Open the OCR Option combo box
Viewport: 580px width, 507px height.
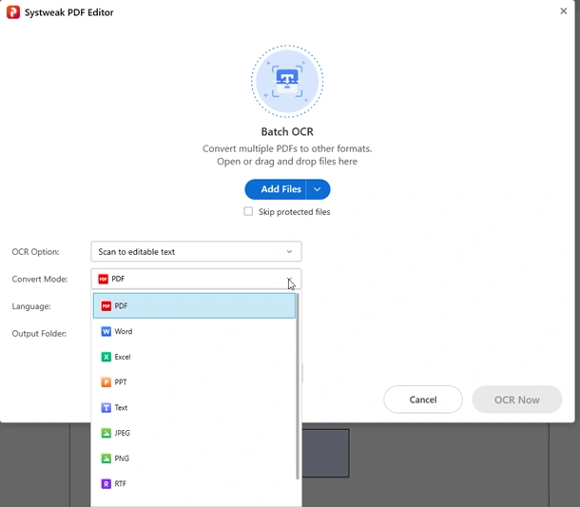196,252
